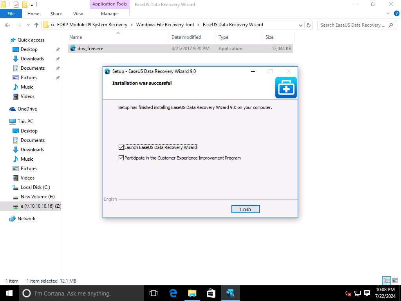The height and width of the screenshot is (301, 401).
Task: Expand hidden breadcrumb path chevrons
Action: click(x=52, y=25)
